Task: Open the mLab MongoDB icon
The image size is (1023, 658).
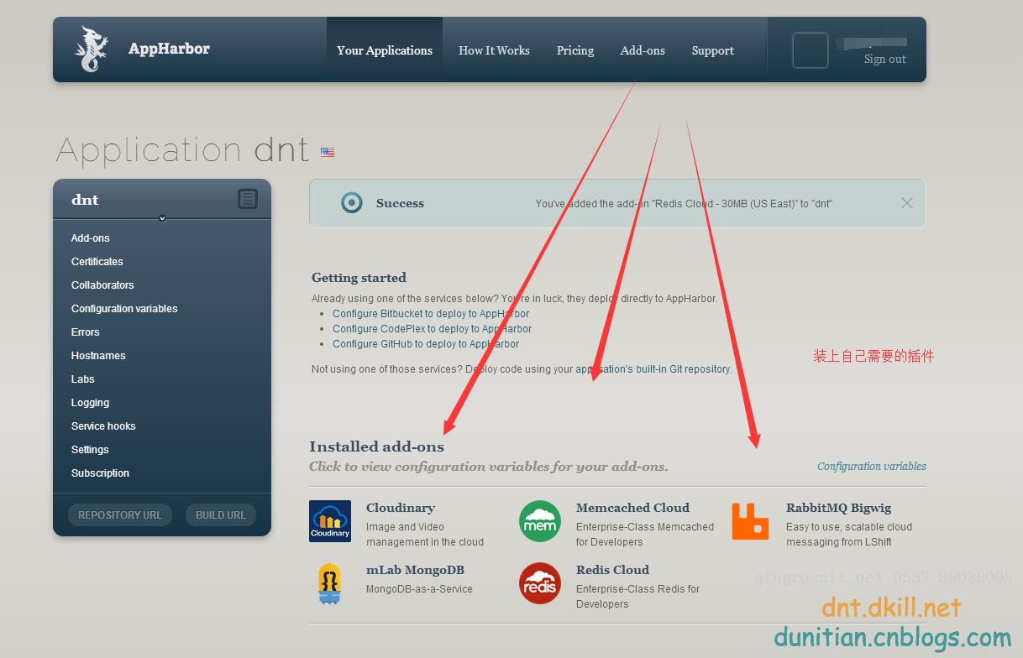Action: click(x=330, y=583)
